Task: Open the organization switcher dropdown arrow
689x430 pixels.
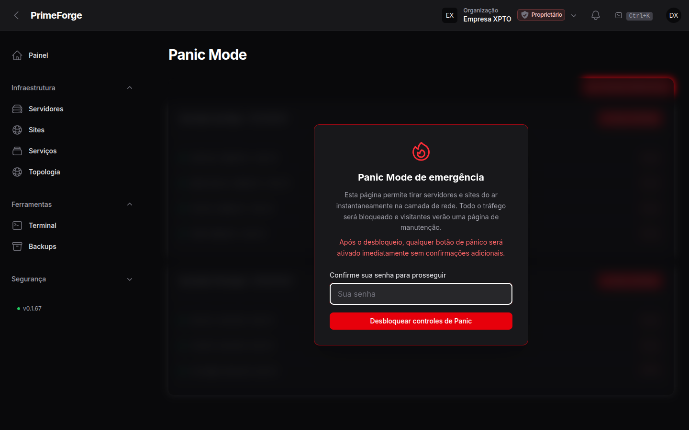Action: (574, 15)
